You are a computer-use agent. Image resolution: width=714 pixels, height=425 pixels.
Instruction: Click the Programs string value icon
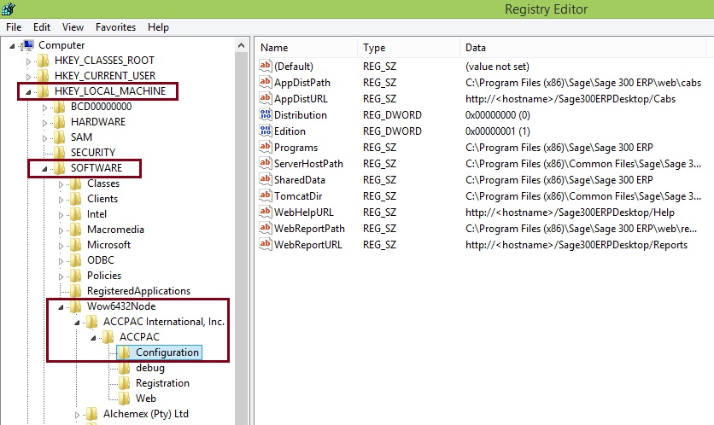tap(266, 147)
